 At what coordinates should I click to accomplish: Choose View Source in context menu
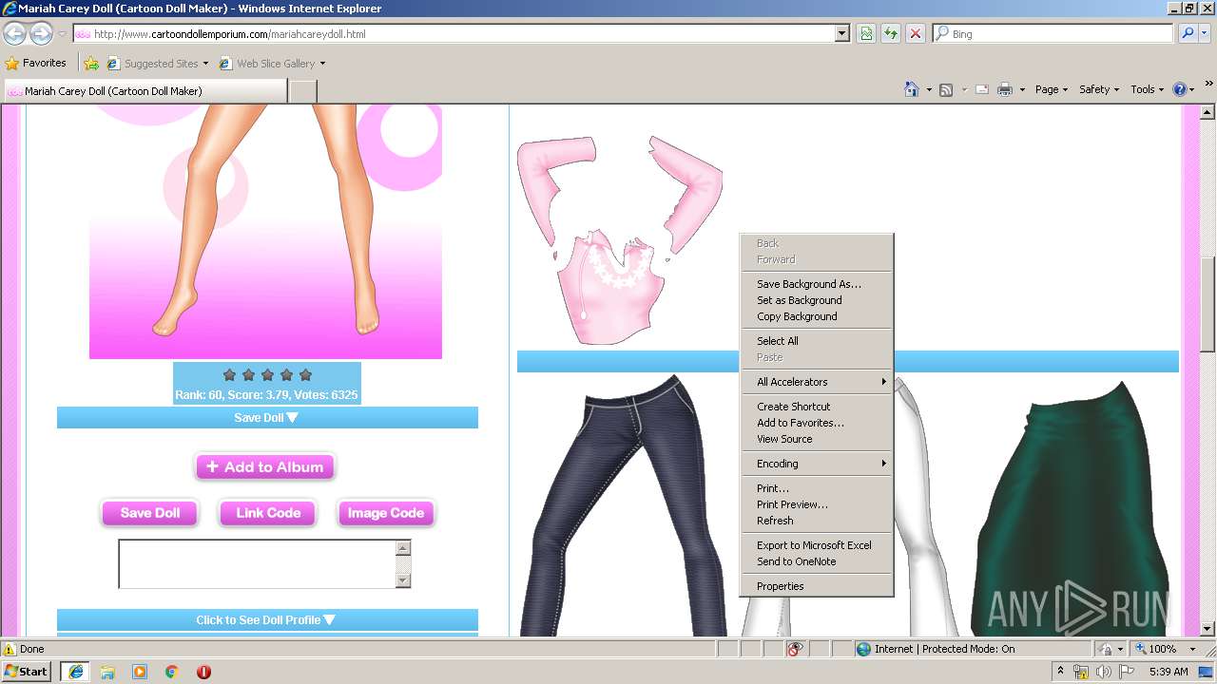click(x=817, y=439)
